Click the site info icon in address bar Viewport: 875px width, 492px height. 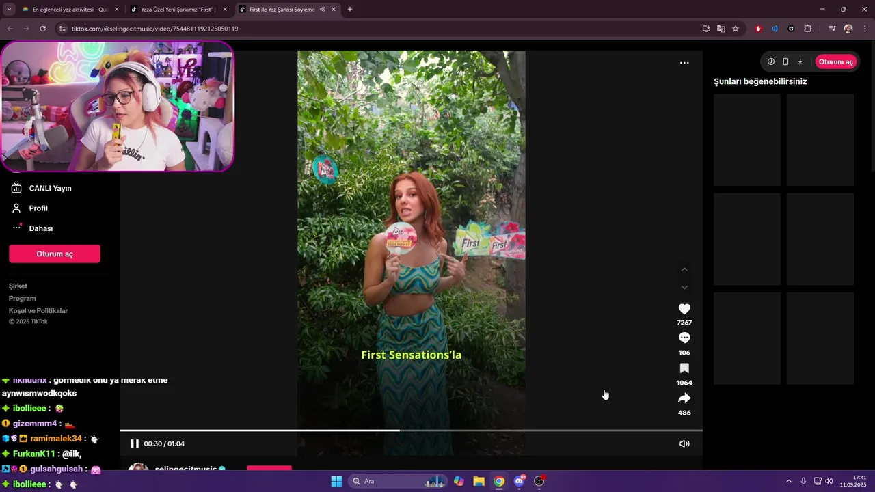[x=62, y=29]
